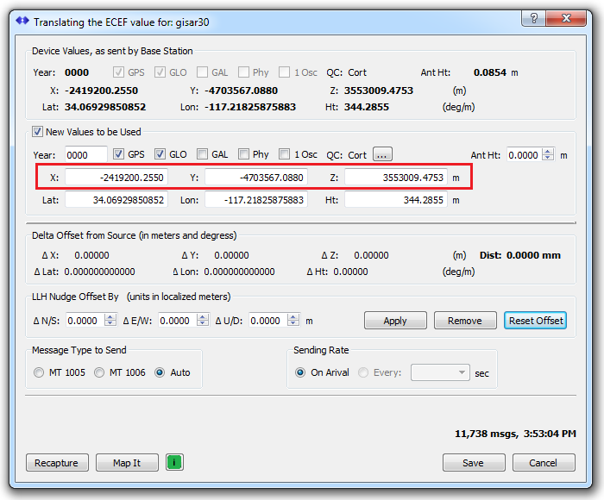The image size is (604, 500).
Task: Click device Z value 3553009.4753 in bold
Action: [379, 91]
